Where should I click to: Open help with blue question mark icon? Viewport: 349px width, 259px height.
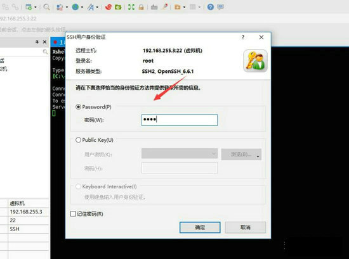(x=210, y=7)
